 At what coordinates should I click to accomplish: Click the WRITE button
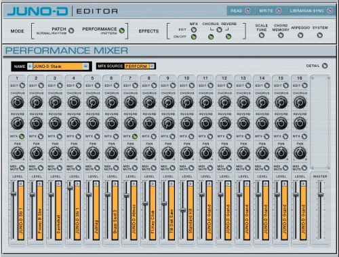point(279,11)
